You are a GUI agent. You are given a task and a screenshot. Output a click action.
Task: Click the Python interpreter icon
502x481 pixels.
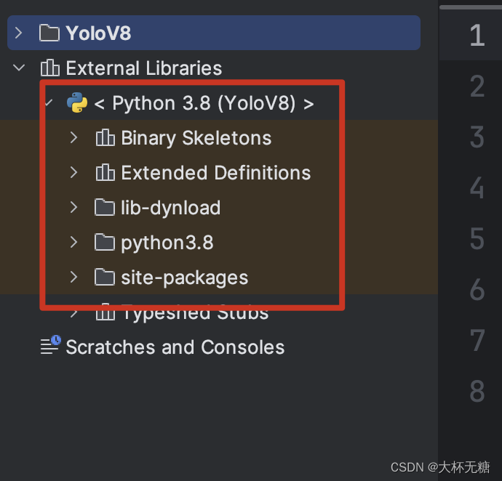pos(76,103)
